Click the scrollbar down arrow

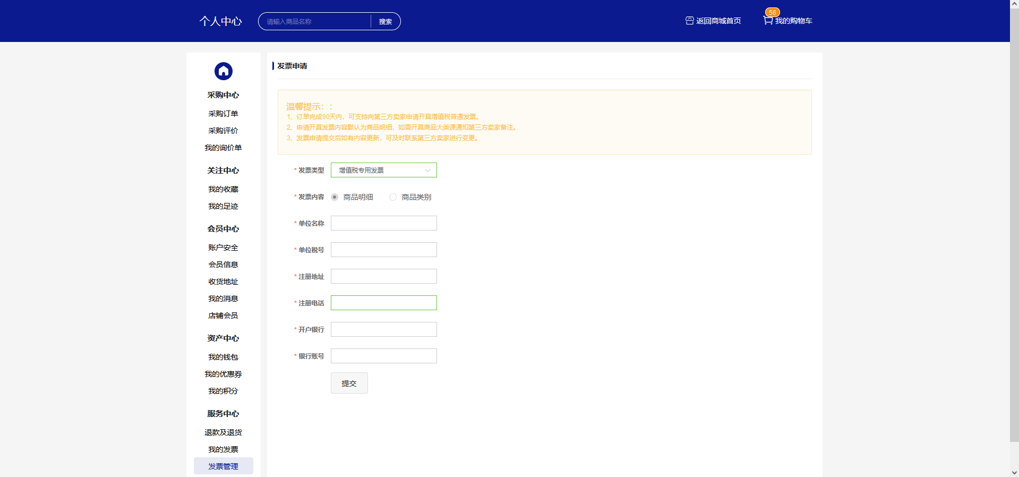pyautogui.click(x=1014, y=472)
